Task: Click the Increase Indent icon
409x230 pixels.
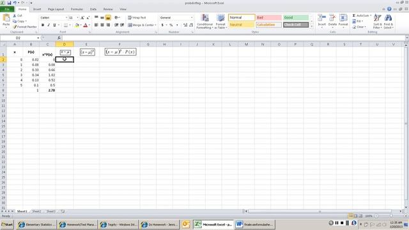Action: pos(122,25)
